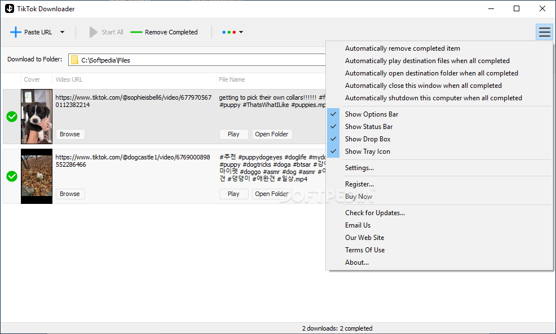Maximize the TikTok Downloader window

point(517,8)
